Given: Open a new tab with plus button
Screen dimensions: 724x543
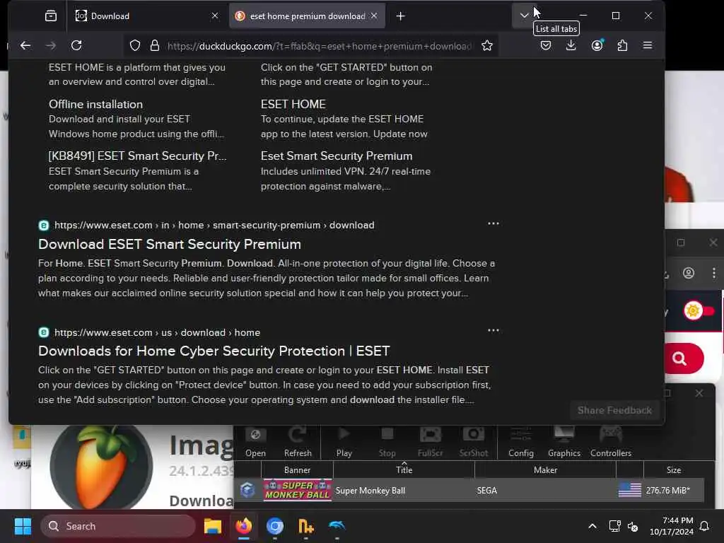Looking at the screenshot, I should pos(400,16).
